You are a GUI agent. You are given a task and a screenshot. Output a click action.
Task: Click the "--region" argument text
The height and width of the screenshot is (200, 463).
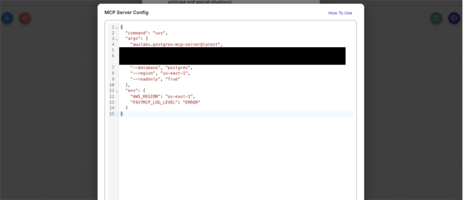143,73
